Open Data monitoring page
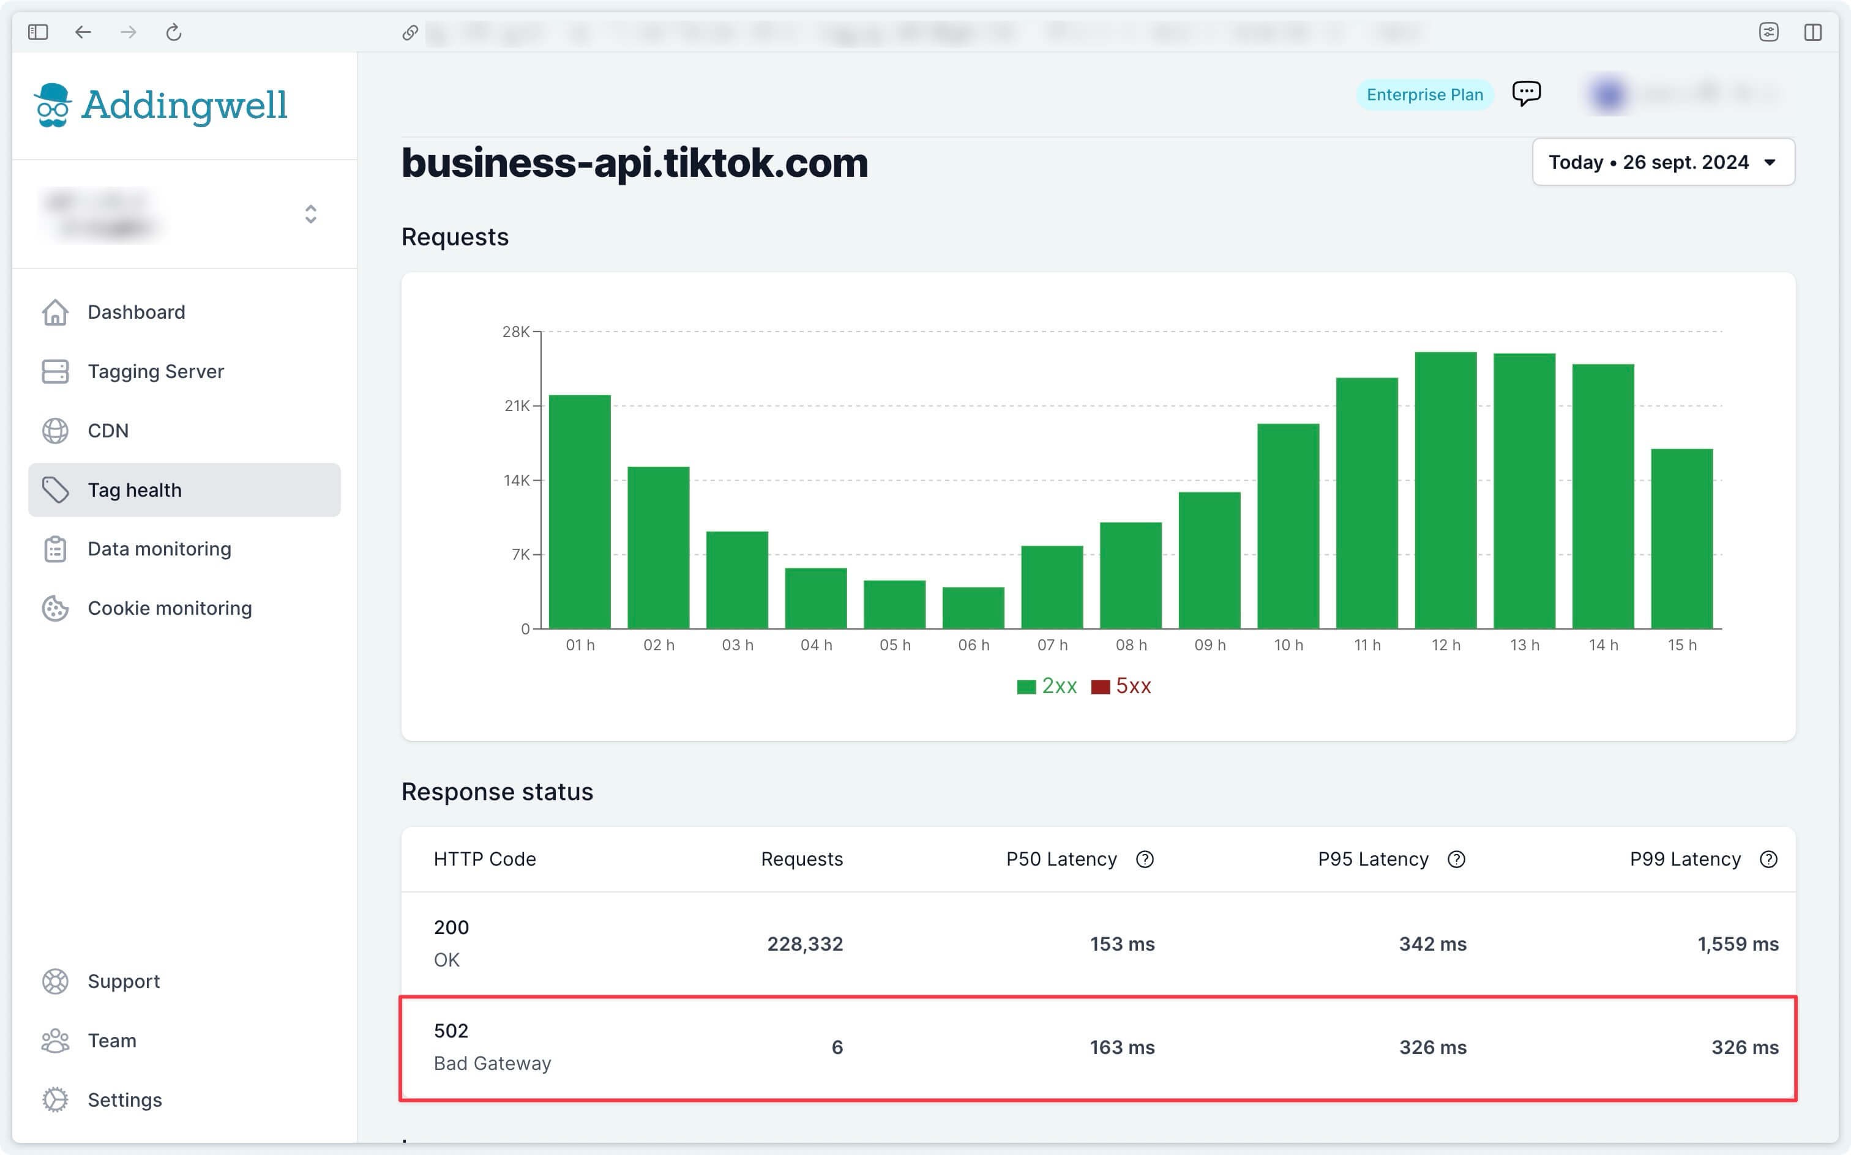Screen dimensions: 1851x1155 point(184,549)
